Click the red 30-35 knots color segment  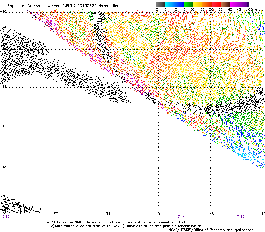point(216,4)
